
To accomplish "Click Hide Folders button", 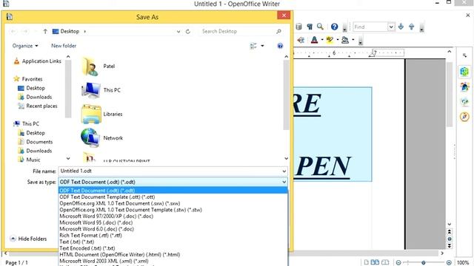I will tap(28, 239).
